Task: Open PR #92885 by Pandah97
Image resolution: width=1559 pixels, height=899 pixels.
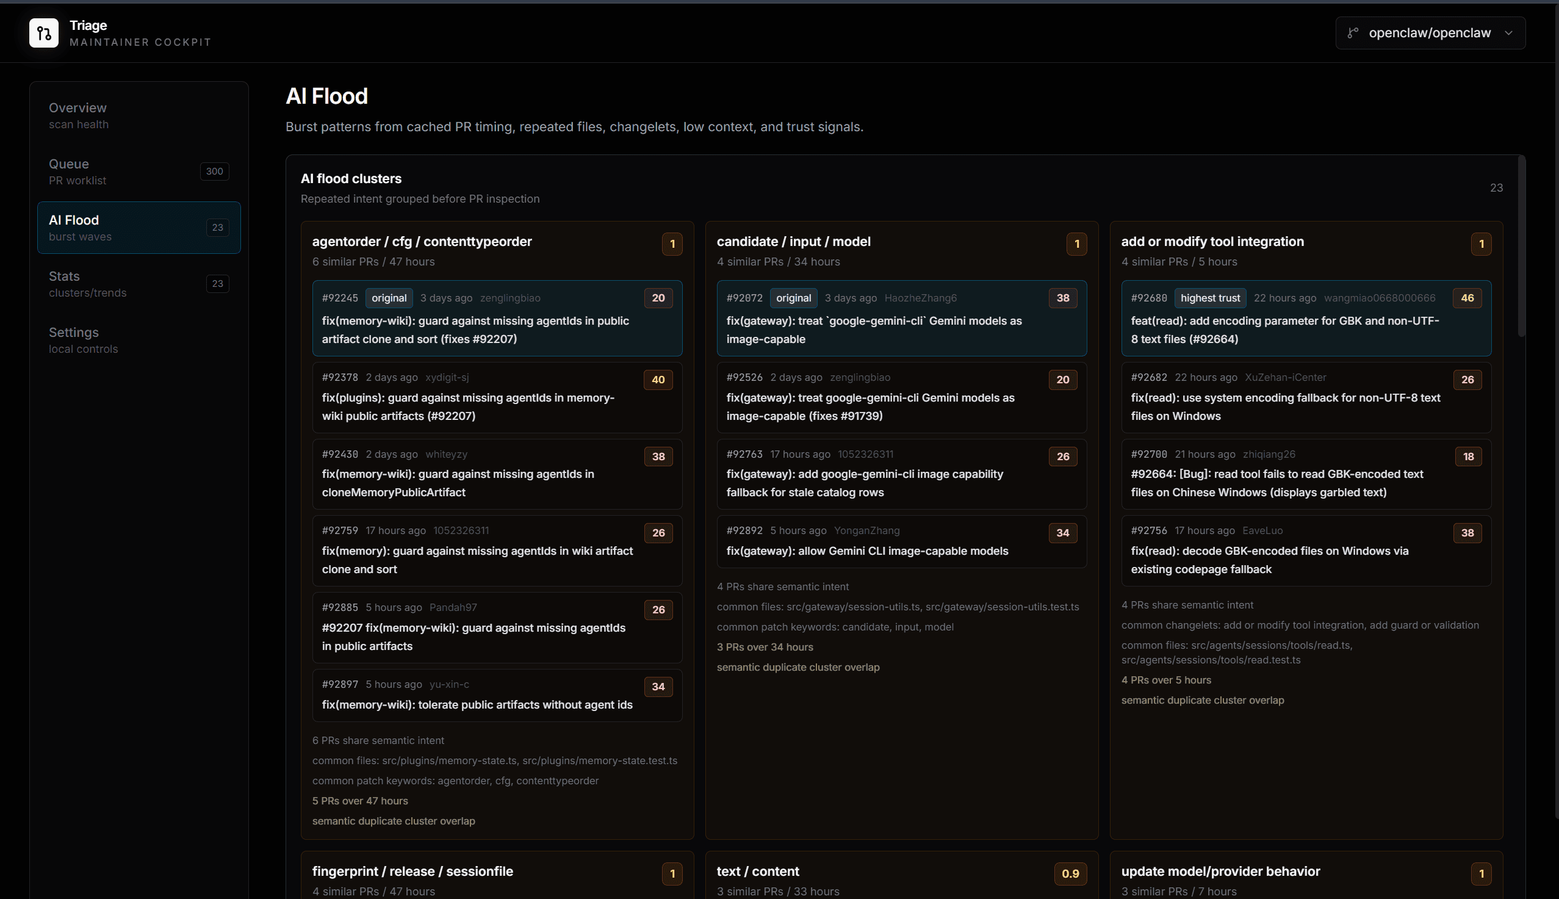Action: (x=497, y=628)
